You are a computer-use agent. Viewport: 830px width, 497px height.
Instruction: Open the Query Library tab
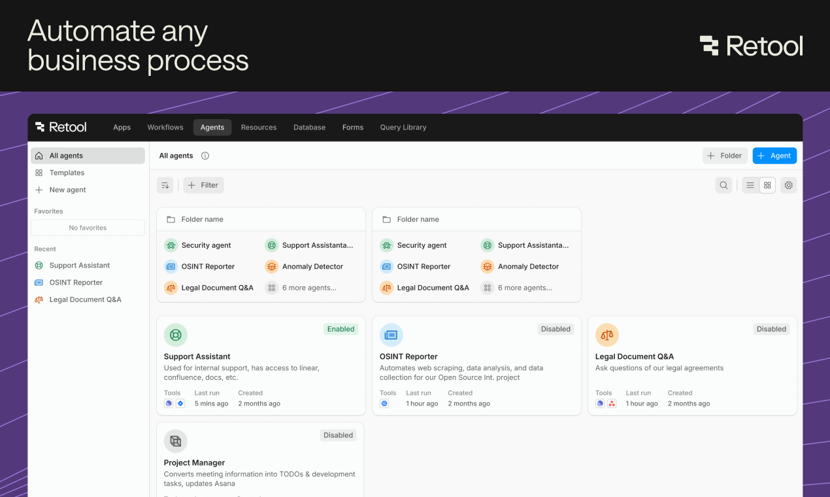pos(403,128)
